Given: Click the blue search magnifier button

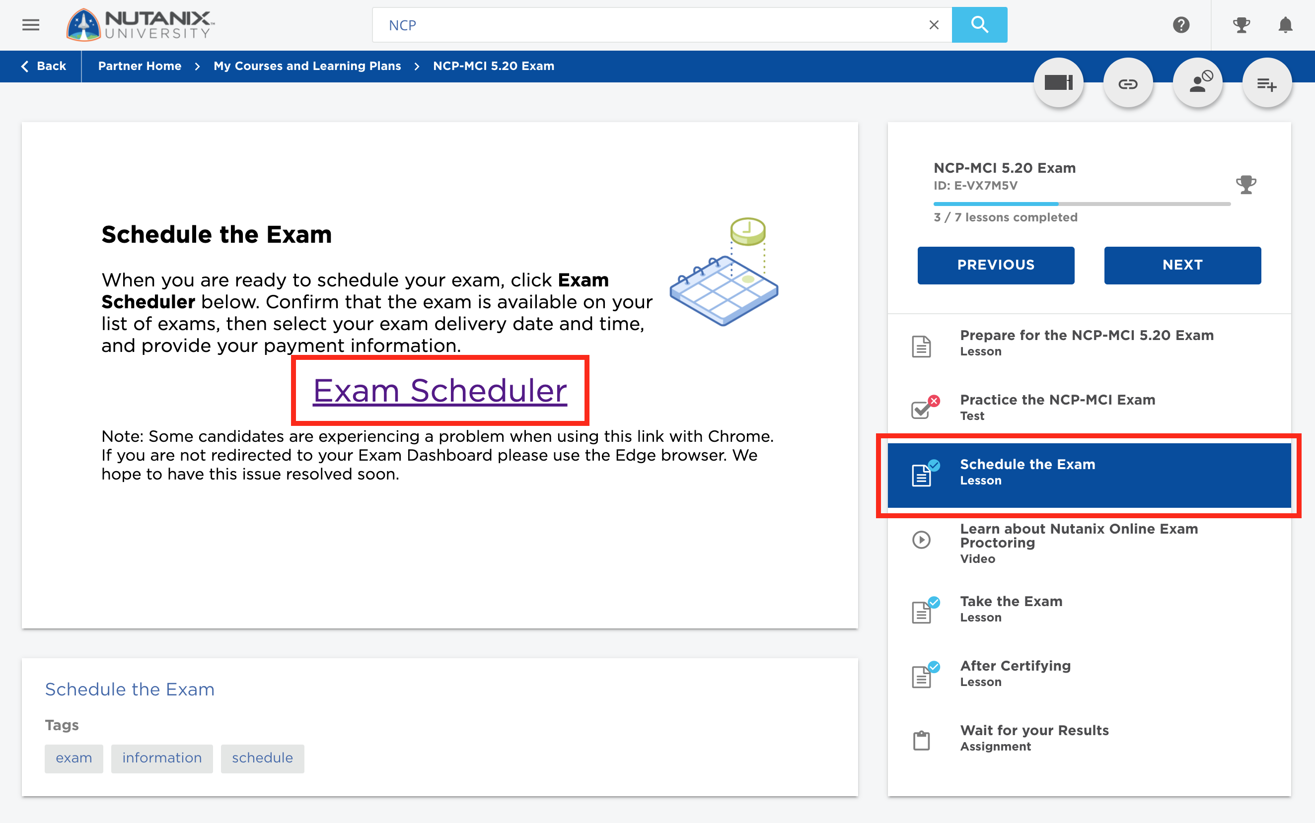Looking at the screenshot, I should tap(979, 25).
